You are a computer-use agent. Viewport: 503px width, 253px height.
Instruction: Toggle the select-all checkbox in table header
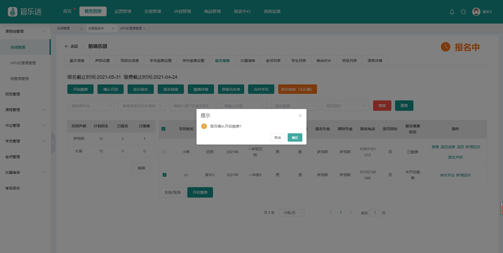coord(163,129)
